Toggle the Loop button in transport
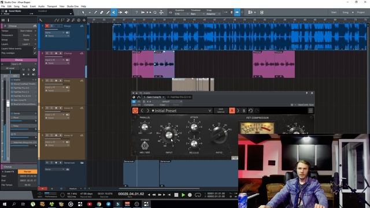Screen dimensions: 370x208 click(198, 195)
